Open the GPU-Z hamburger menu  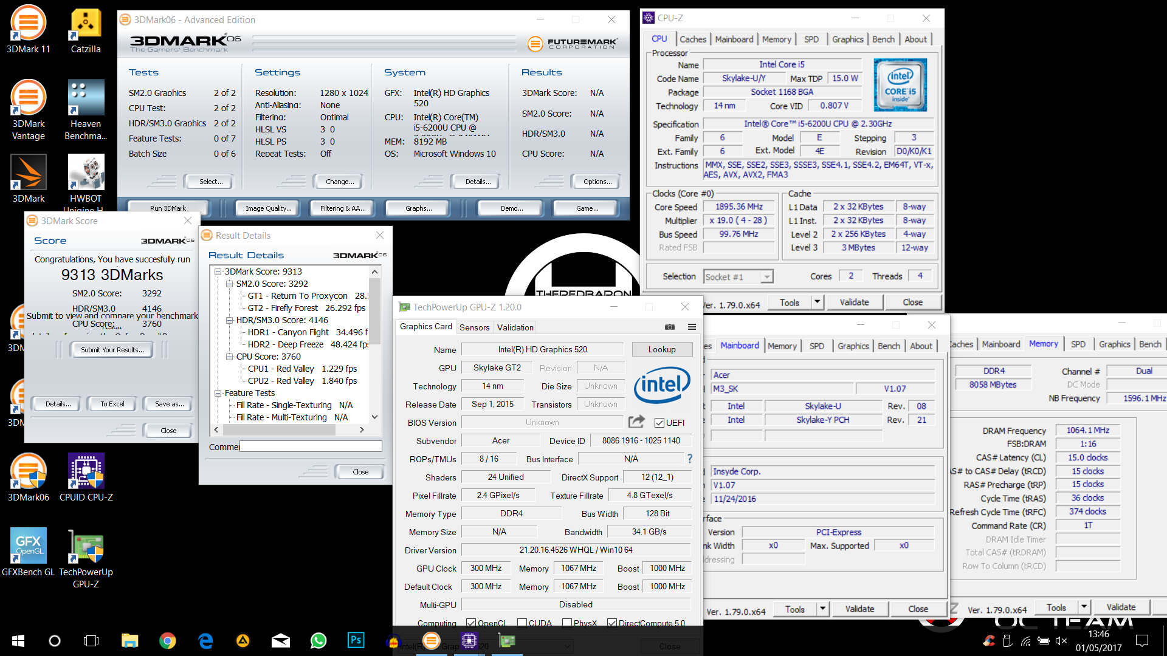pos(692,327)
